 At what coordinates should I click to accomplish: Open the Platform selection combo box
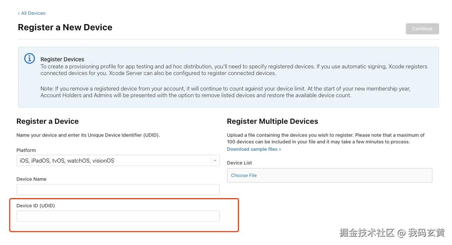click(x=114, y=161)
